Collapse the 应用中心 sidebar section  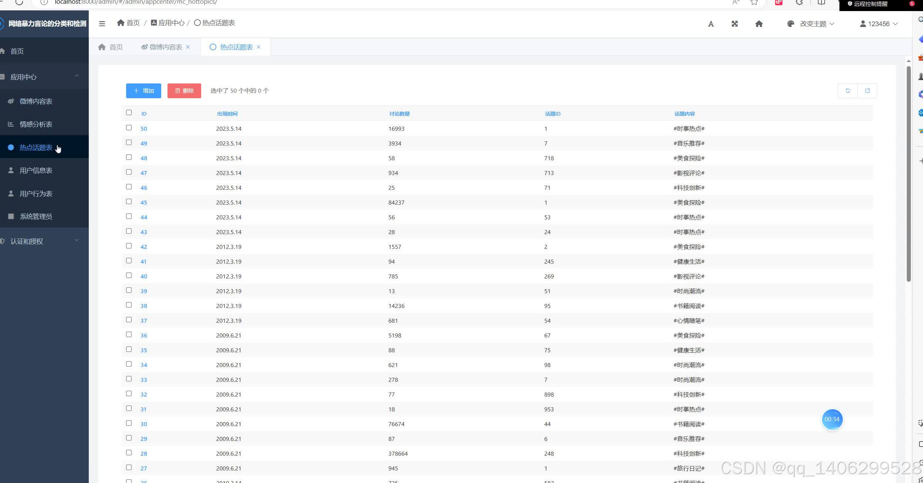[44, 77]
